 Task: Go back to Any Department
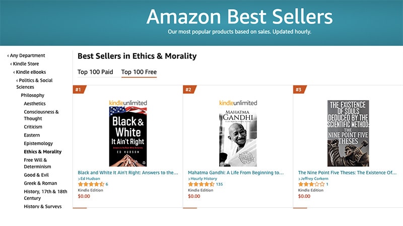click(27, 55)
